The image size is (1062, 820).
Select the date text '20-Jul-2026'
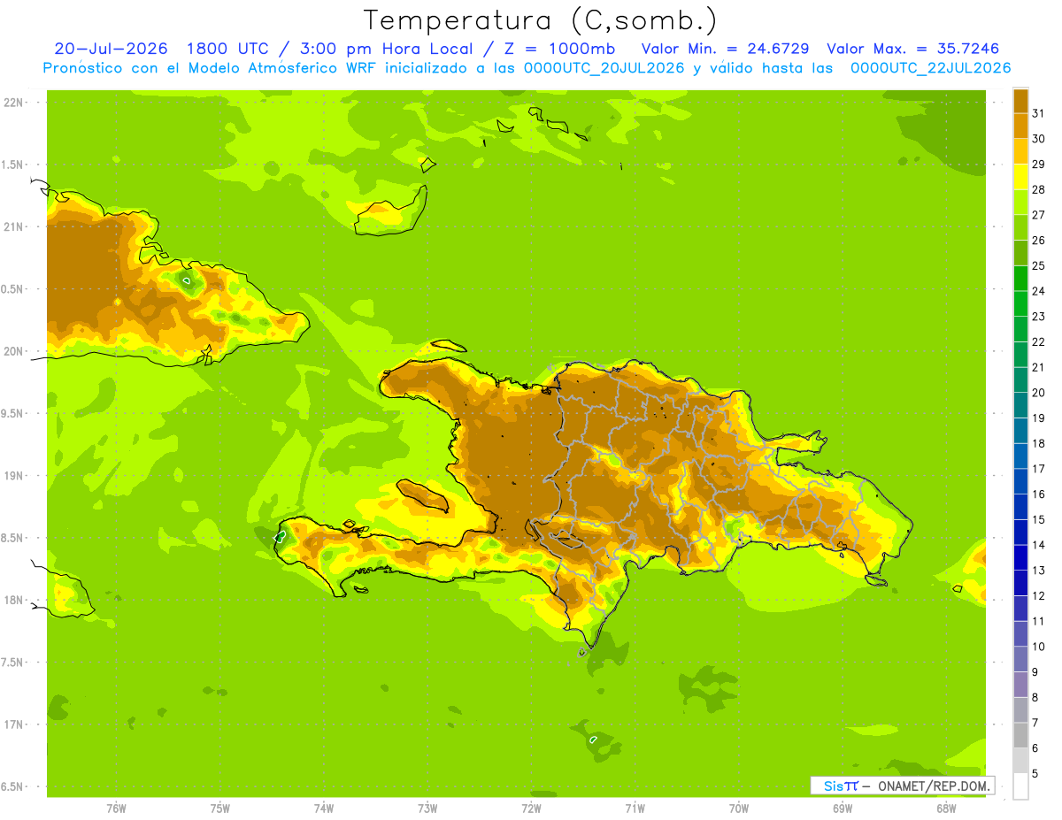tap(111, 49)
